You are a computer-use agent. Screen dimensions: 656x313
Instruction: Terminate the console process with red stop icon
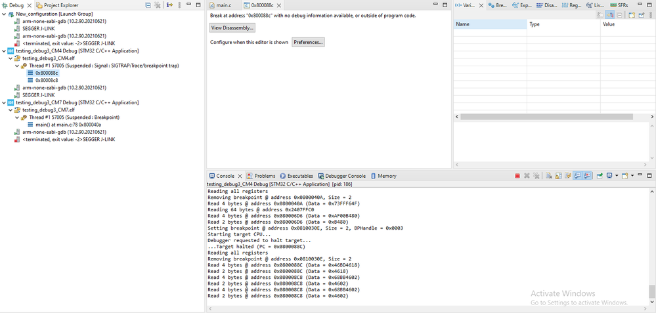point(517,176)
